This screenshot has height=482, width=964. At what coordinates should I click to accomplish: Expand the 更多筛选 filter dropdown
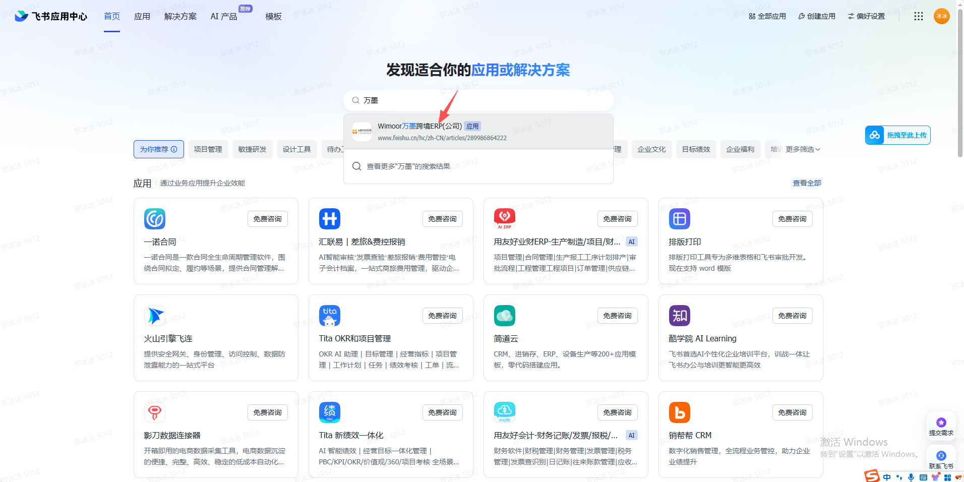pos(803,149)
